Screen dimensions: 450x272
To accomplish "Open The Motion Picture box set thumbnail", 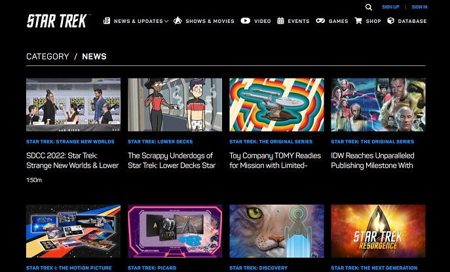I will click(x=73, y=231).
